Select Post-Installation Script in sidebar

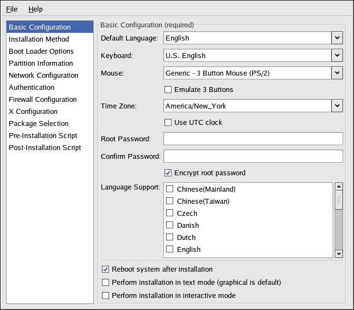point(45,148)
